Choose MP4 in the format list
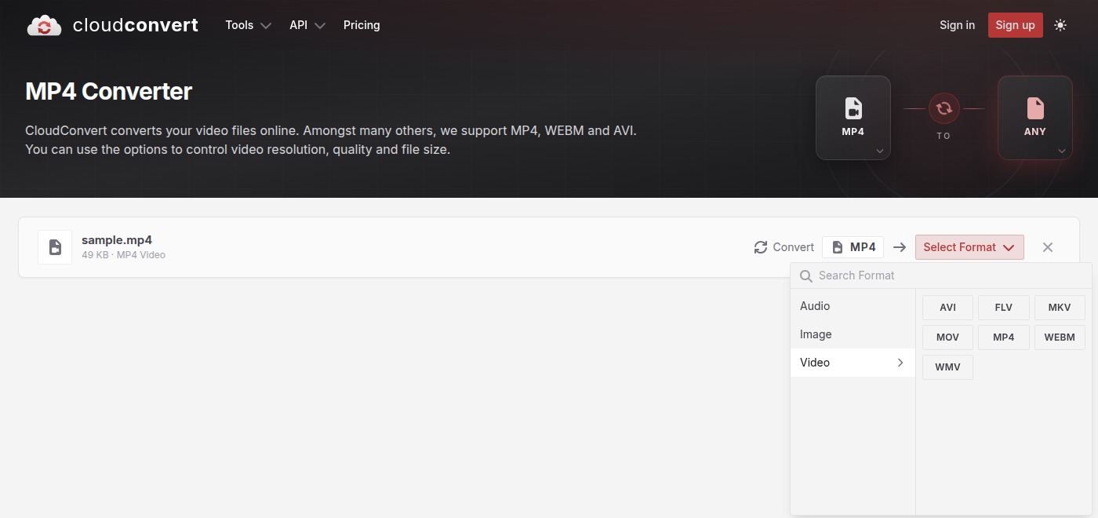The image size is (1098, 518). tap(1004, 337)
